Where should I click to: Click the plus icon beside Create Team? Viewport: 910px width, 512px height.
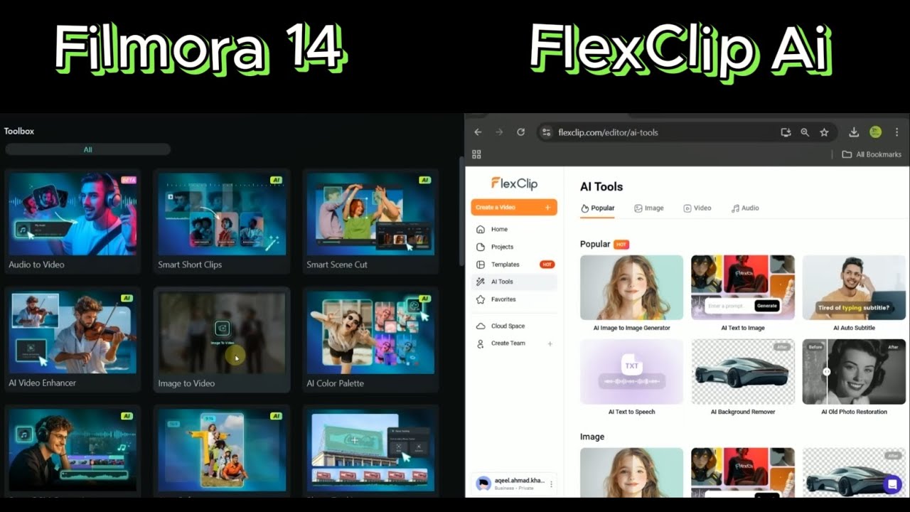[x=549, y=343]
